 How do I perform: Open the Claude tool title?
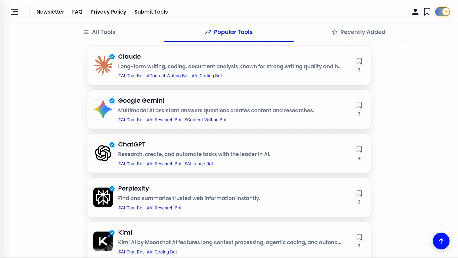pos(129,56)
